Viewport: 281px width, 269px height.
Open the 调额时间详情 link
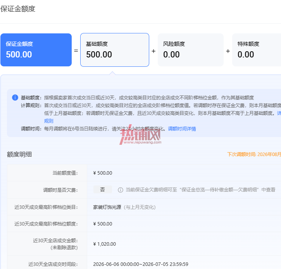tap(182, 128)
